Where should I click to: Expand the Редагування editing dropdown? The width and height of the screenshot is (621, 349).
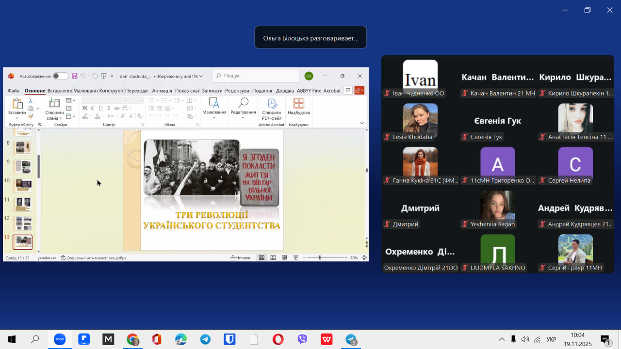point(243,118)
